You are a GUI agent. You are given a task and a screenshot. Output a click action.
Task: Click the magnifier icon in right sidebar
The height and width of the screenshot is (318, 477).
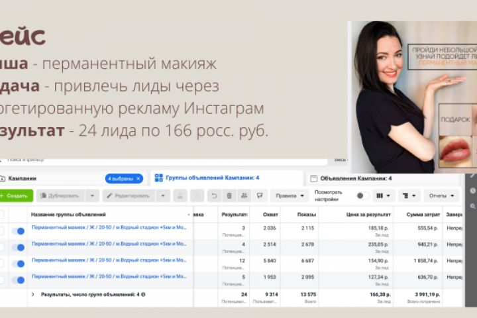click(472, 206)
